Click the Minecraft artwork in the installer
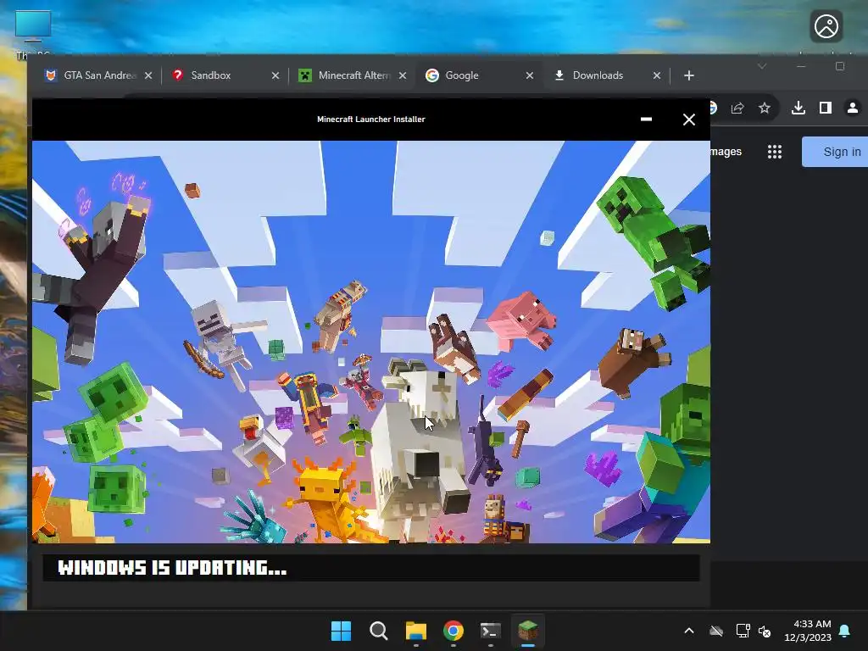Screen dimensions: 868x651 371,342
